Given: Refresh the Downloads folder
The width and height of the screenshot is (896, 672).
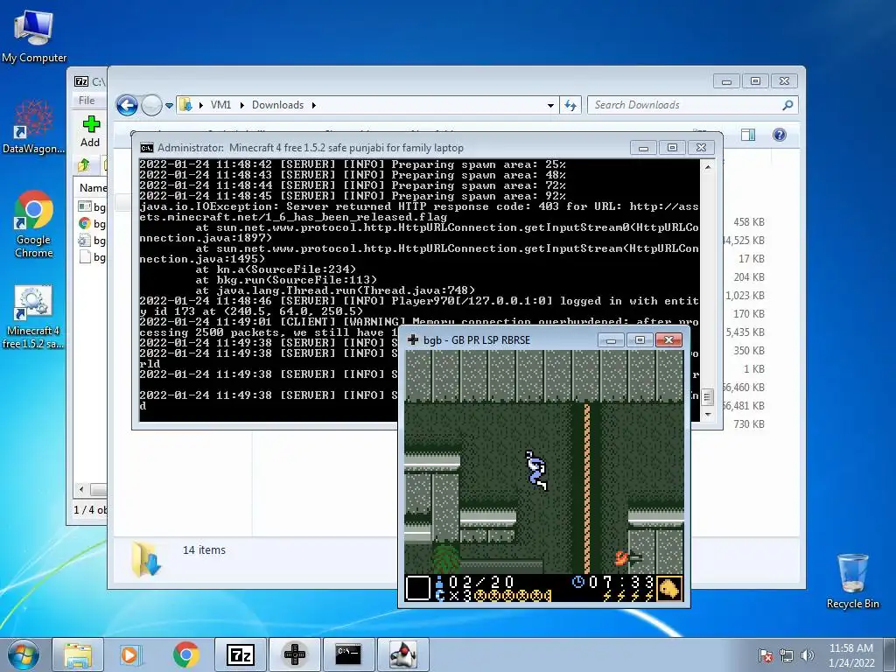Looking at the screenshot, I should (x=570, y=105).
